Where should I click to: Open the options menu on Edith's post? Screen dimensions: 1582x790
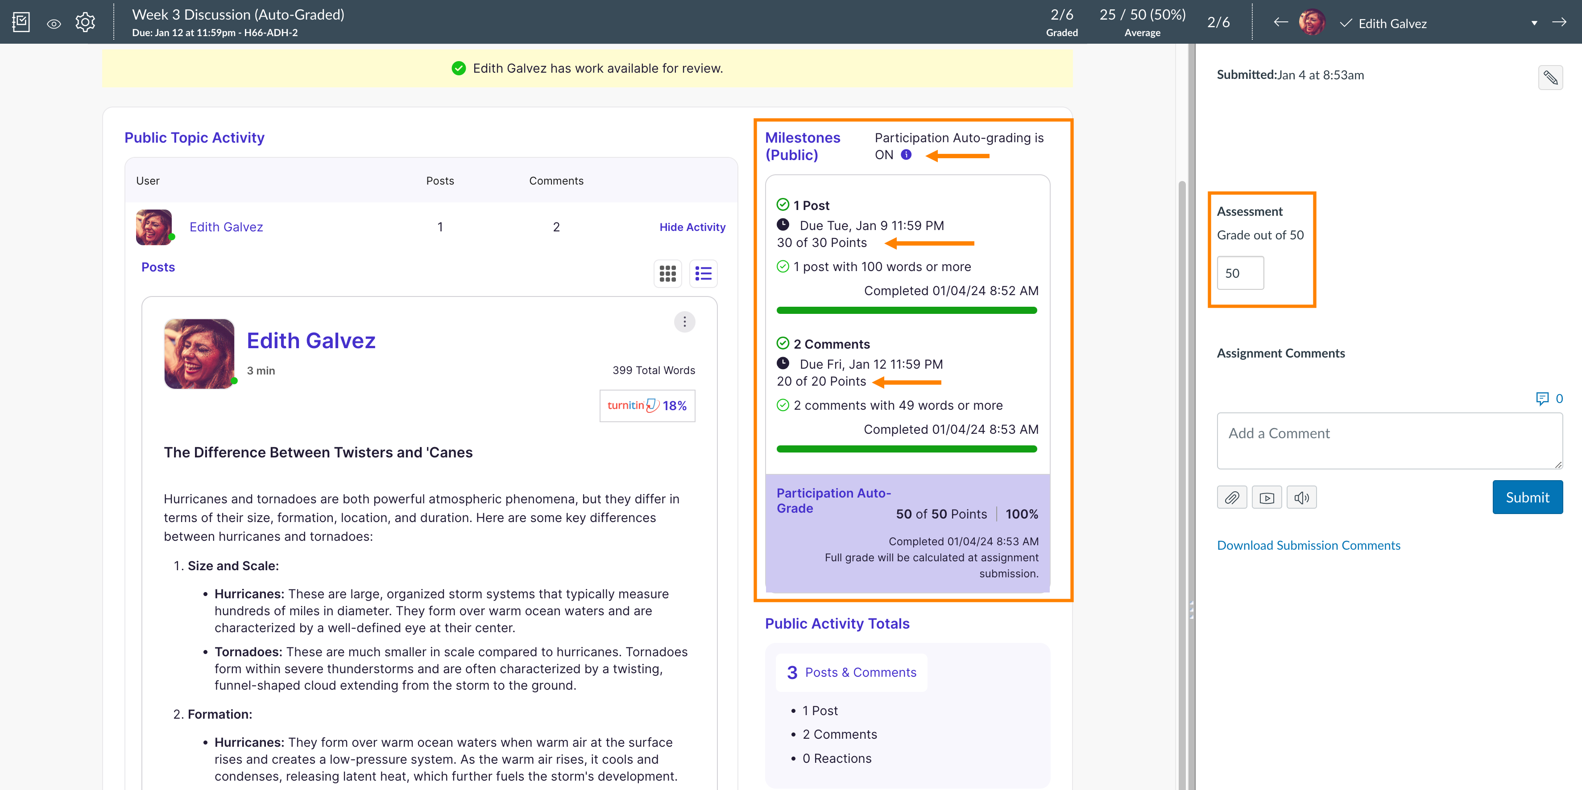click(x=684, y=321)
